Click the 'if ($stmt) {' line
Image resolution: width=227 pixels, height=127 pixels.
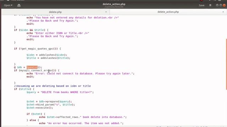(36, 114)
